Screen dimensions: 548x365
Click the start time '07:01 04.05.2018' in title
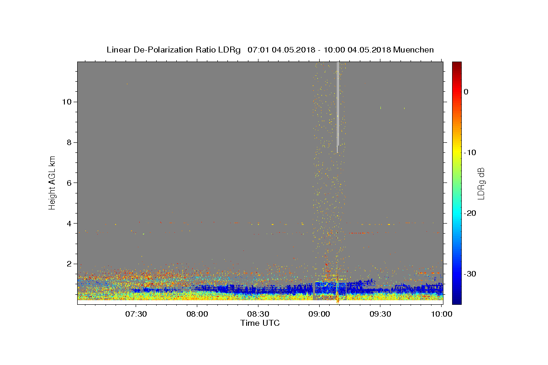281,50
